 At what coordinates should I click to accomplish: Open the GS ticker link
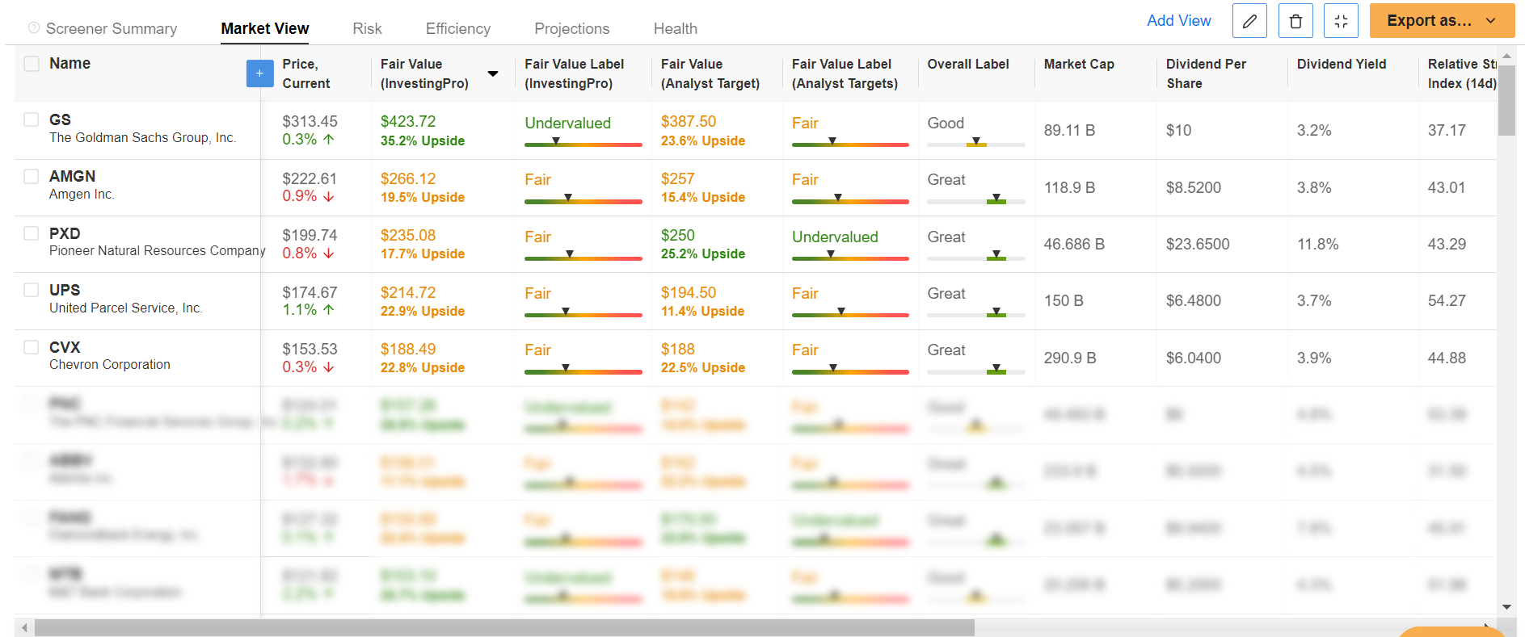click(x=60, y=119)
